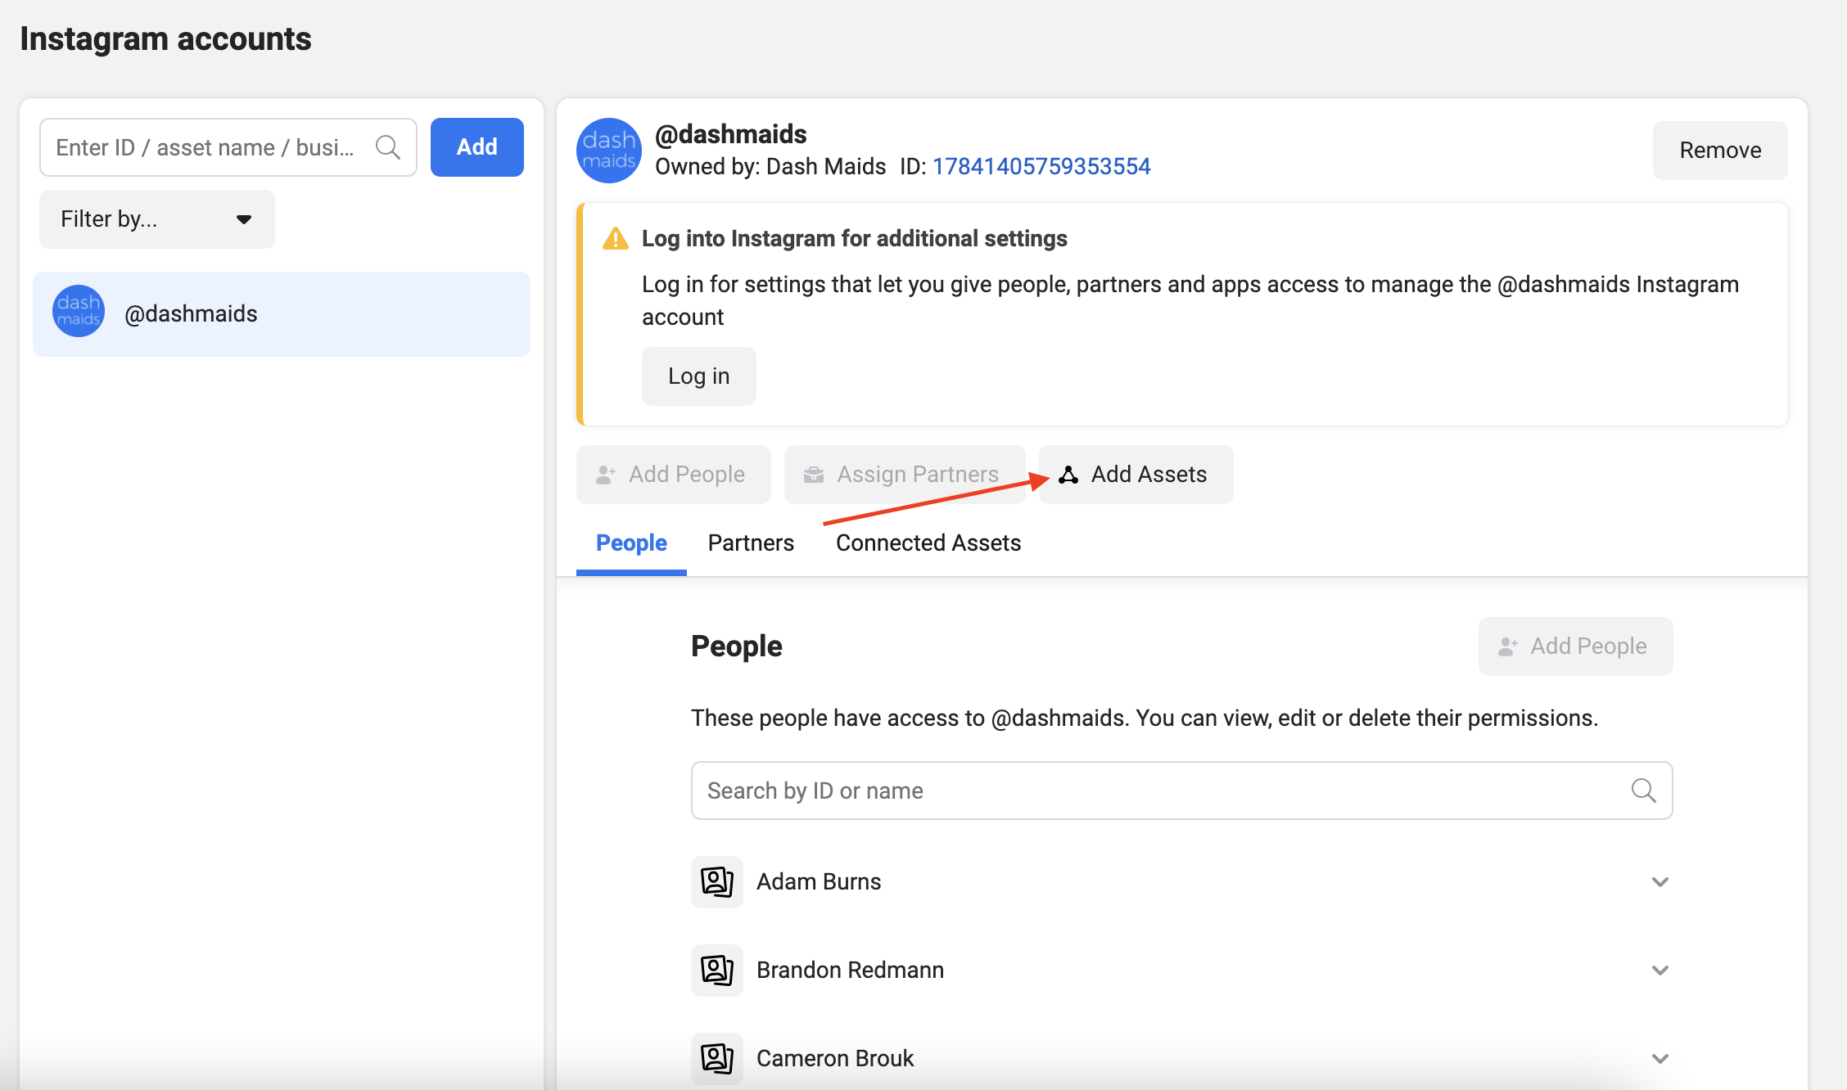Click magnifier icon in people search
The image size is (1847, 1090).
[1643, 790]
